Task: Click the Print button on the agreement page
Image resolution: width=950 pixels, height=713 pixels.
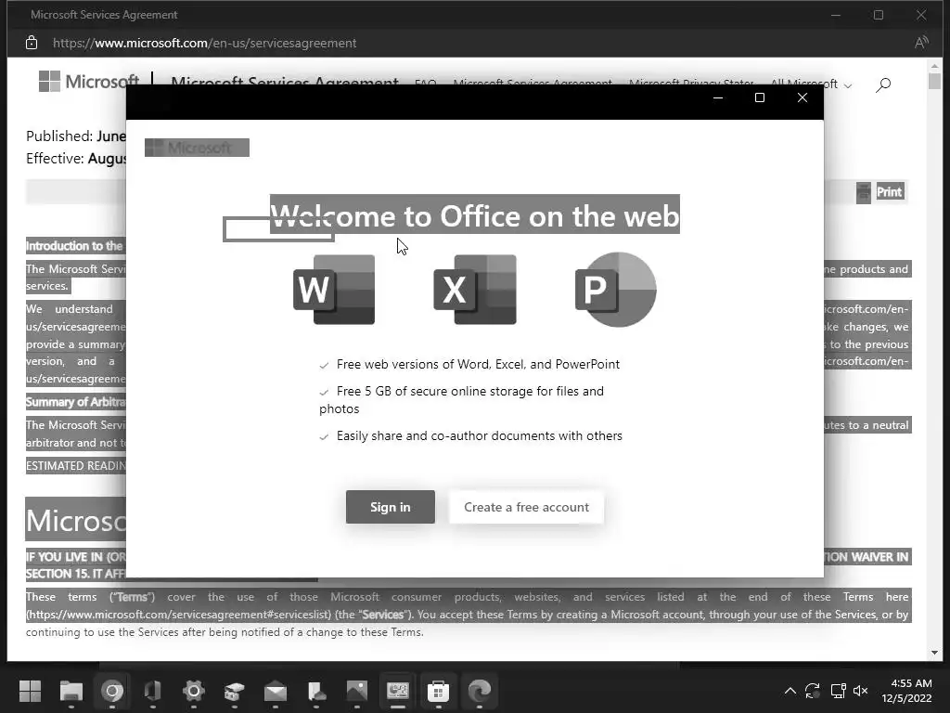Action: [x=890, y=191]
